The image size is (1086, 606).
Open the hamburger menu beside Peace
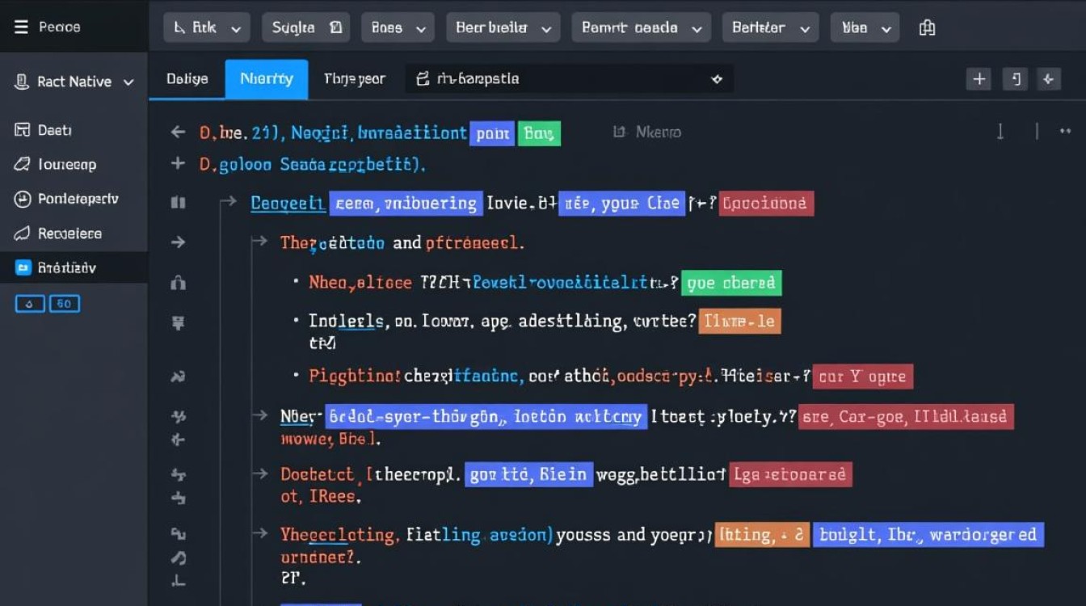click(x=21, y=27)
